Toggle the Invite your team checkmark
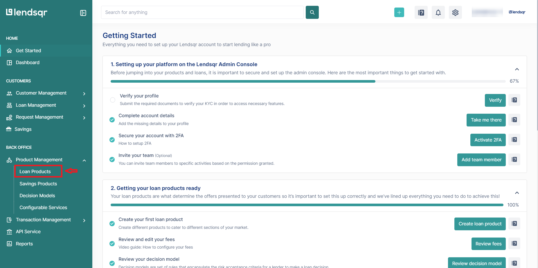Viewport: 538px width, 268px height. (112, 160)
